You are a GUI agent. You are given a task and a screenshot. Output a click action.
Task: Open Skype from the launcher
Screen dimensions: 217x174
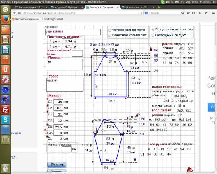coord(5,119)
